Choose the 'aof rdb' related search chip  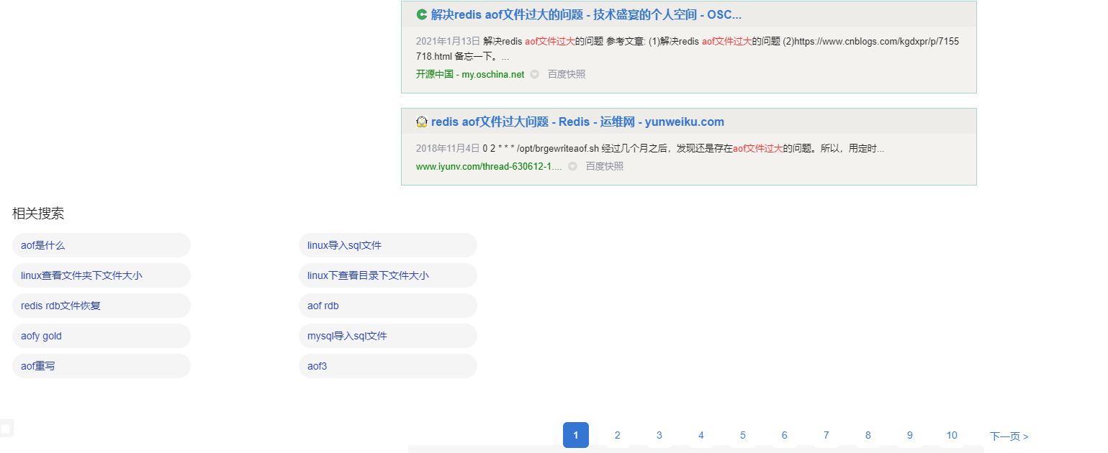(323, 305)
